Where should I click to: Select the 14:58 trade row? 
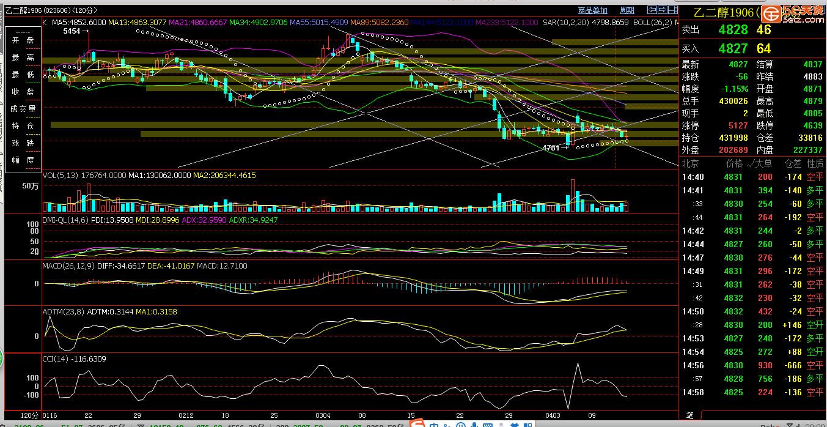[x=752, y=392]
